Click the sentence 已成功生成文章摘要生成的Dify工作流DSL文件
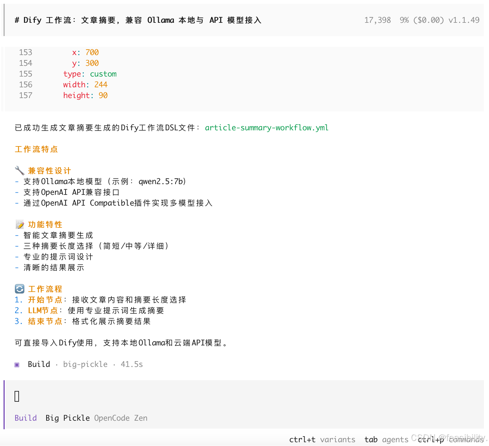The image size is (489, 446). pyautogui.click(x=107, y=128)
